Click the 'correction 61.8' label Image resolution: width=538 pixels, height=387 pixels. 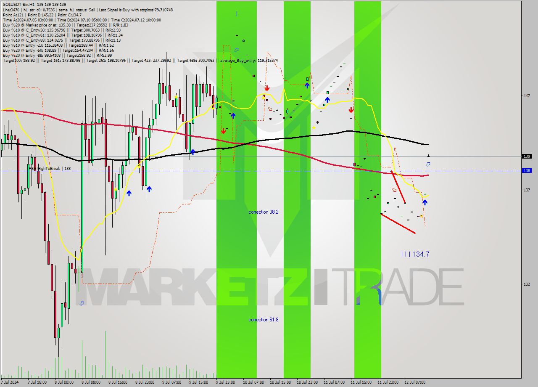[x=263, y=320]
